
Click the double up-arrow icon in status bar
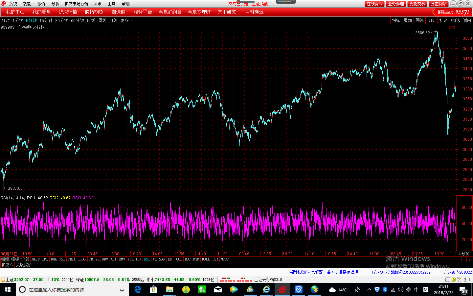click(x=465, y=280)
